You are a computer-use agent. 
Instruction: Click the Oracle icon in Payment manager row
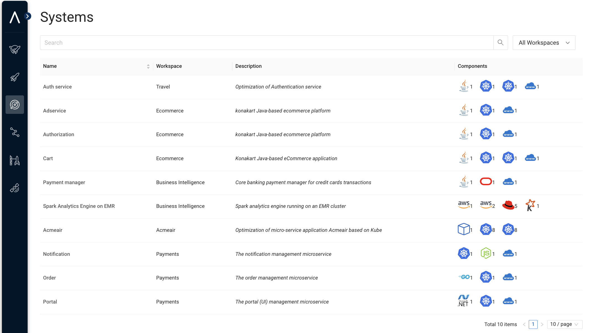(486, 182)
